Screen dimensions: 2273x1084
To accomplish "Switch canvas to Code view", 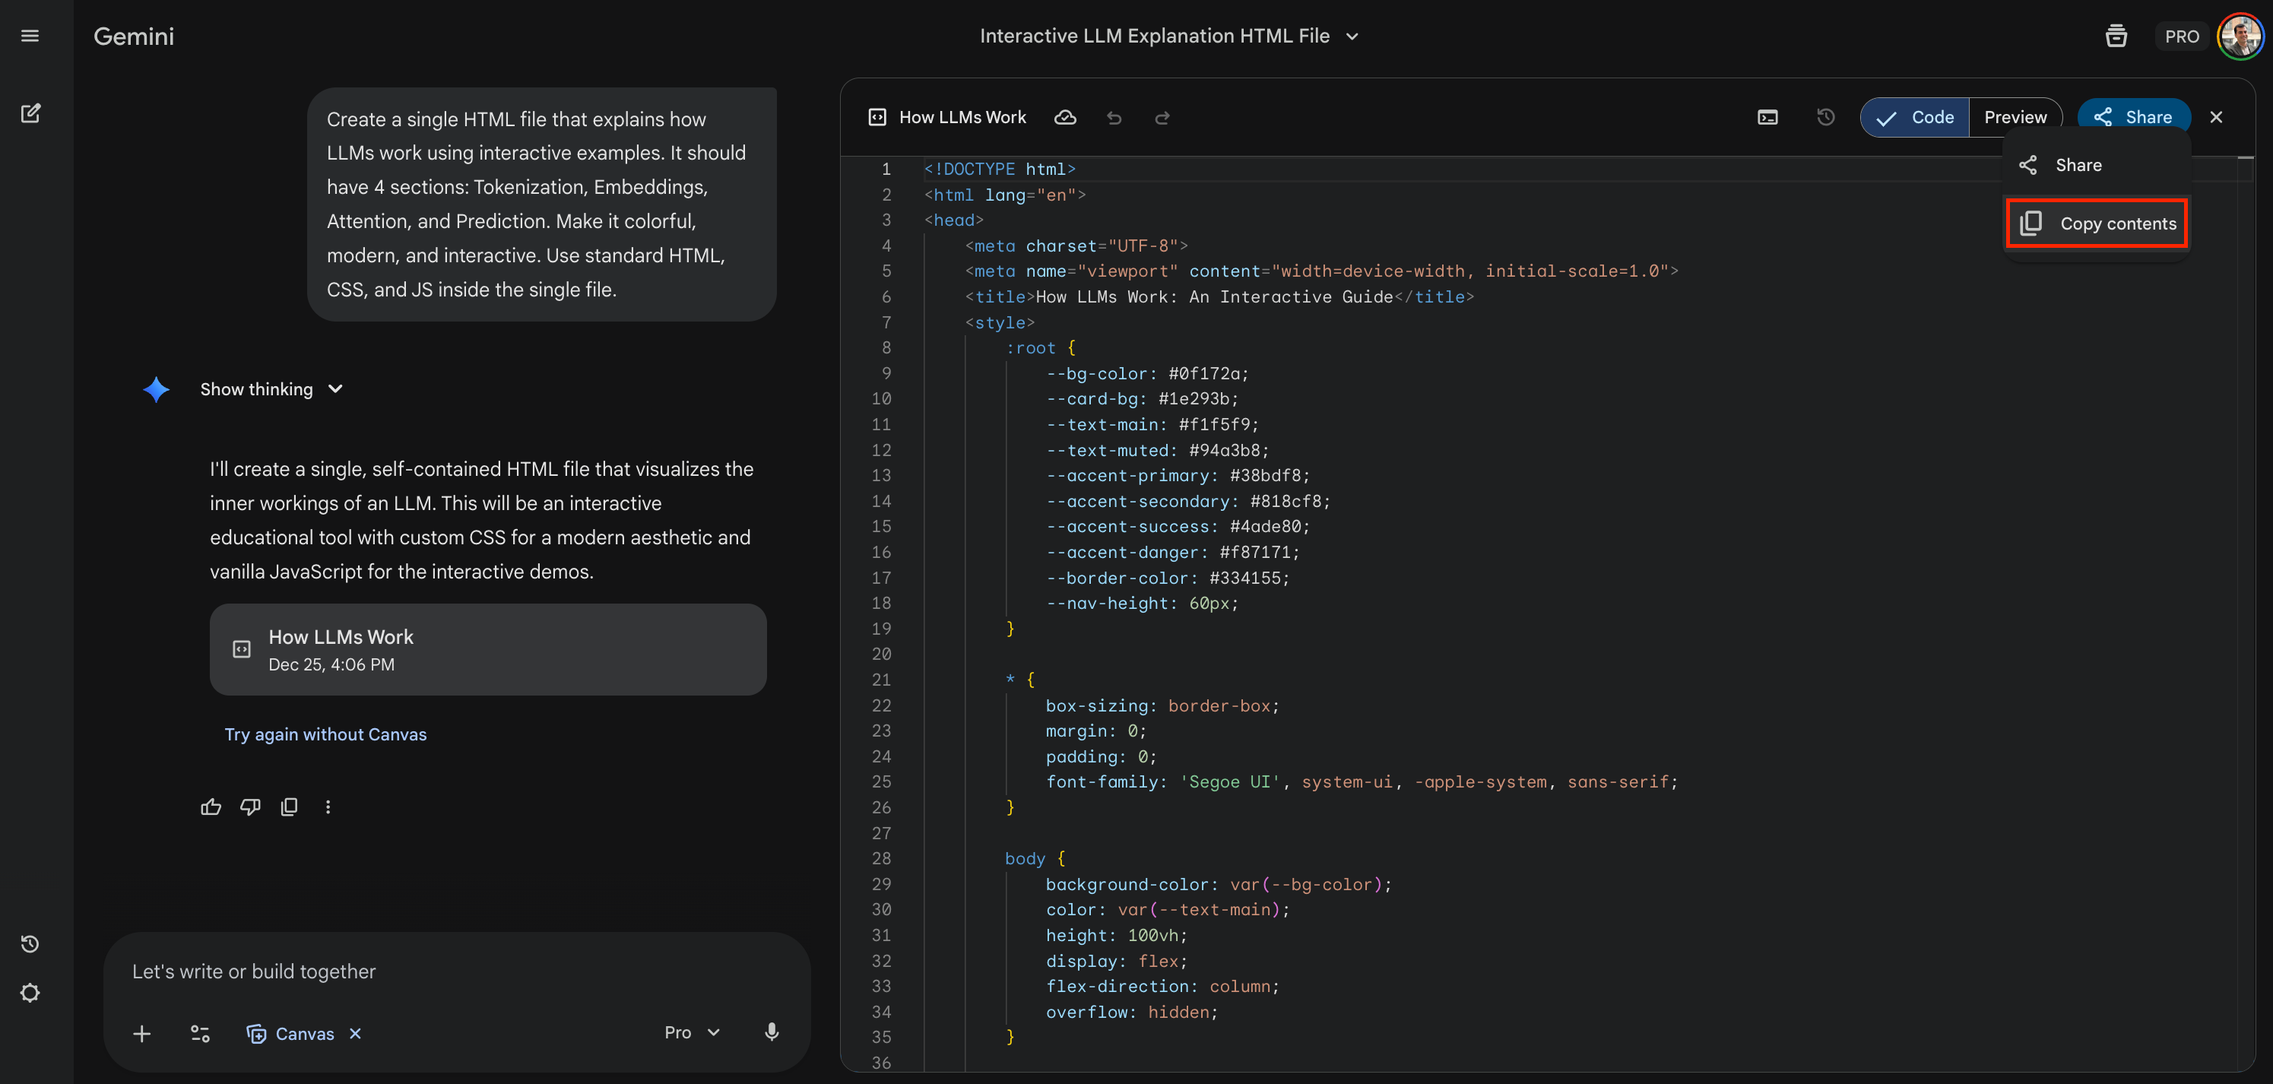I will tap(1915, 117).
